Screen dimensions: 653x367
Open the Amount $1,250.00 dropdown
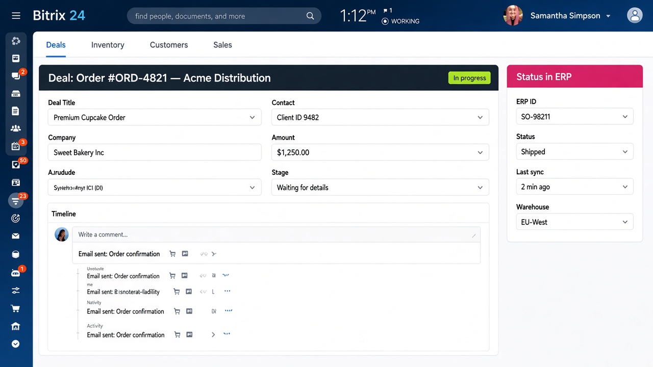380,152
